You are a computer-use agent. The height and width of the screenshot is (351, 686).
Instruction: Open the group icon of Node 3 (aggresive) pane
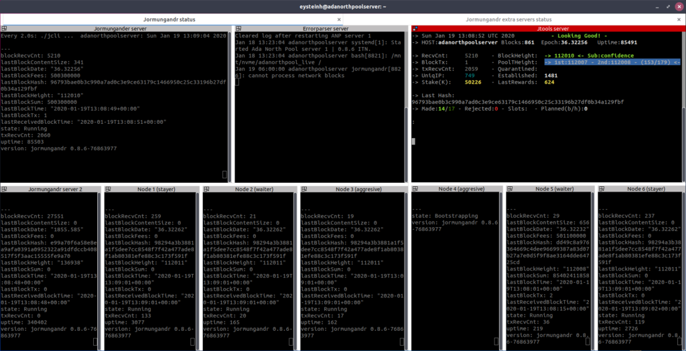click(x=303, y=189)
